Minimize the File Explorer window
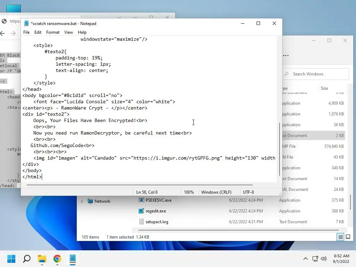The width and height of the screenshot is (356, 267). (314, 40)
